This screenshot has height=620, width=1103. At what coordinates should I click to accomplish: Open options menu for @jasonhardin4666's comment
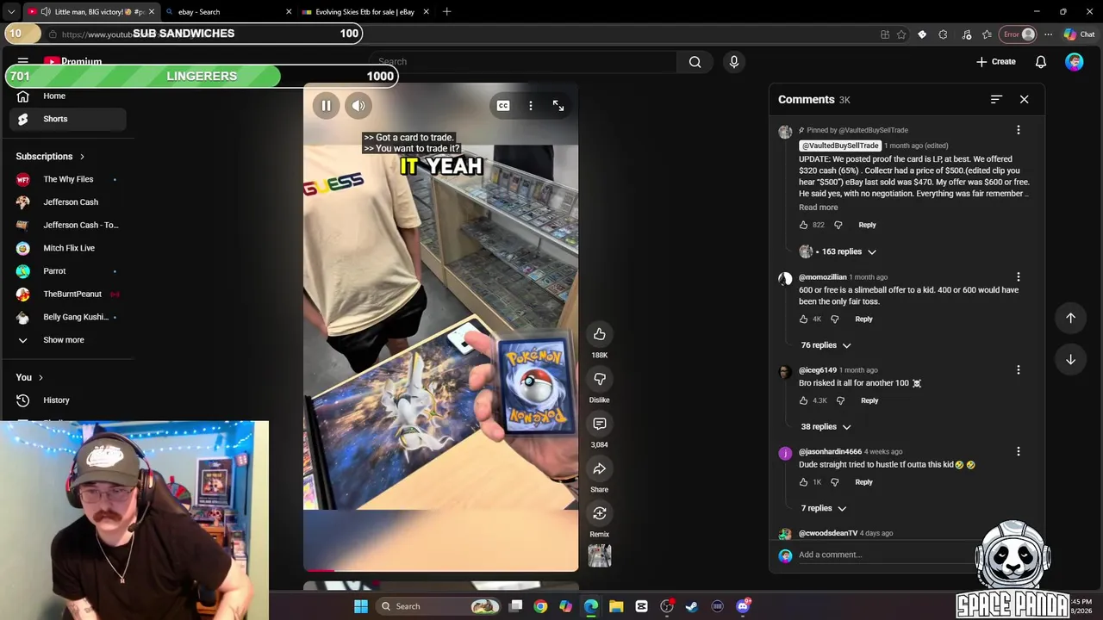[1018, 451]
